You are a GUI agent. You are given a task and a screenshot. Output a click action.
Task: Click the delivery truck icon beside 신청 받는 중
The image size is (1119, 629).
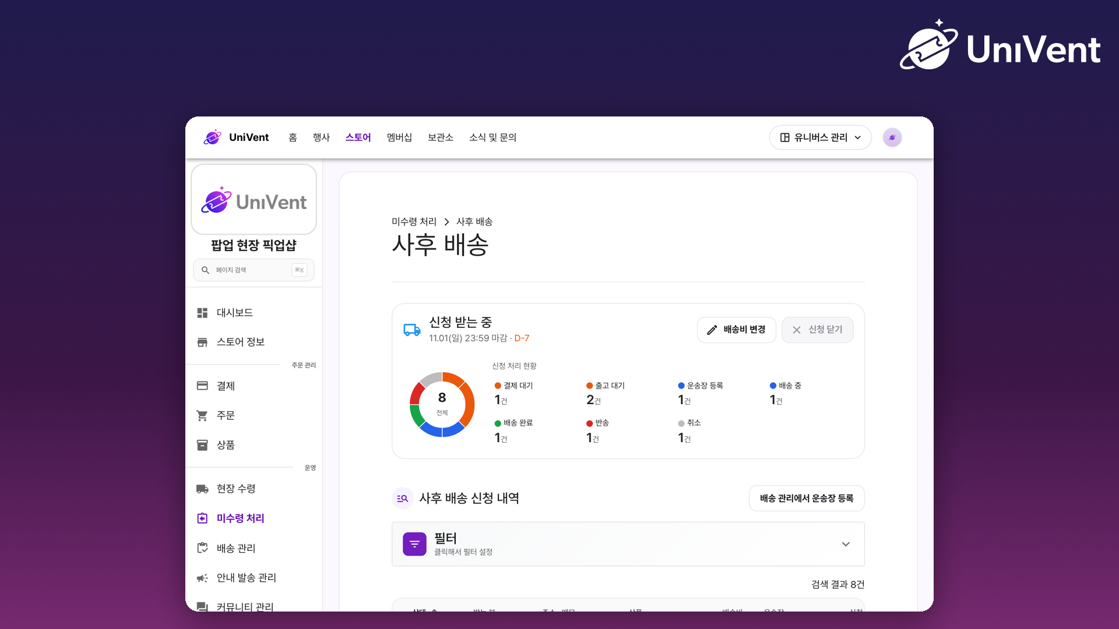(x=412, y=330)
